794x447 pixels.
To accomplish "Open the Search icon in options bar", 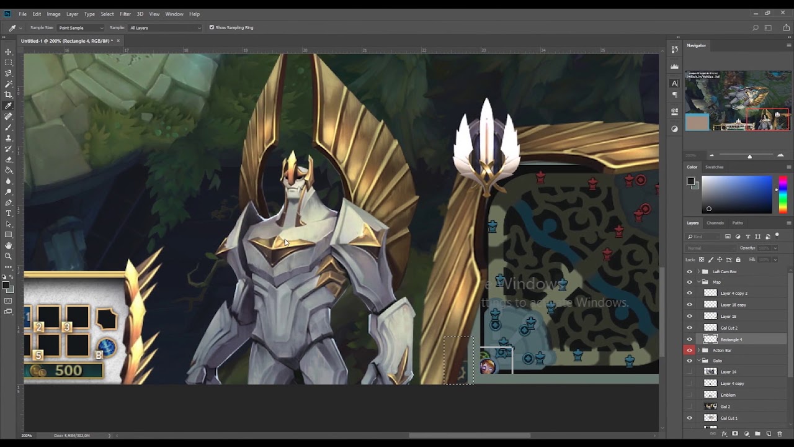I will click(755, 27).
